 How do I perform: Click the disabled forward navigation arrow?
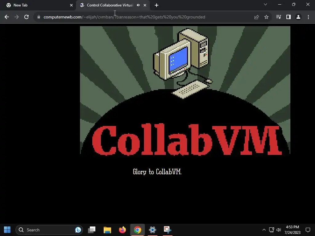point(17,17)
